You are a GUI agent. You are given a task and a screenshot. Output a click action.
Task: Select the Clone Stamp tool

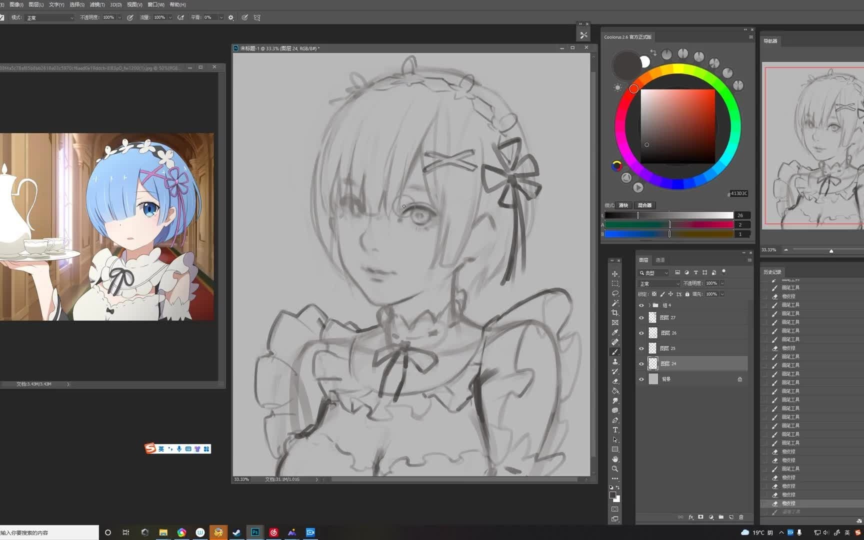[x=615, y=361]
